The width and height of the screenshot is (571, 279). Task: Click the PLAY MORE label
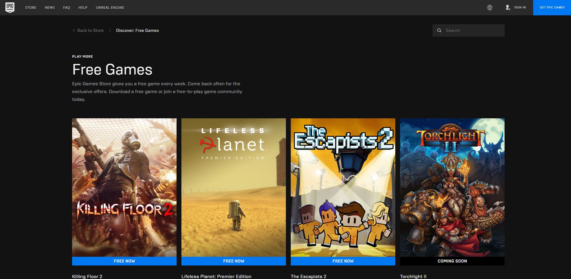[x=83, y=56]
